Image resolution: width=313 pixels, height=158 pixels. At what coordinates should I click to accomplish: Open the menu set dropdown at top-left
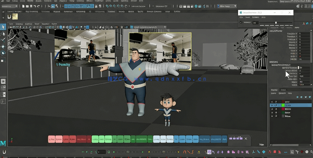pyautogui.click(x=10, y=6)
